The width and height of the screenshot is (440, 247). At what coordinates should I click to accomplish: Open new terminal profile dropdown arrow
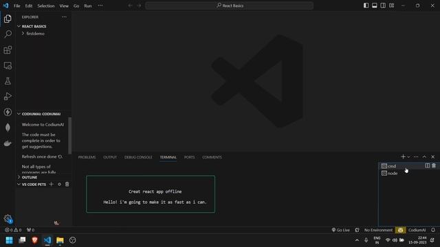[408, 157]
